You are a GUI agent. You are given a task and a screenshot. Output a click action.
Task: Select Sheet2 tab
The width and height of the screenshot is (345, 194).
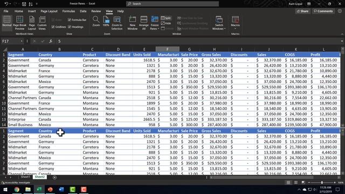(39, 177)
